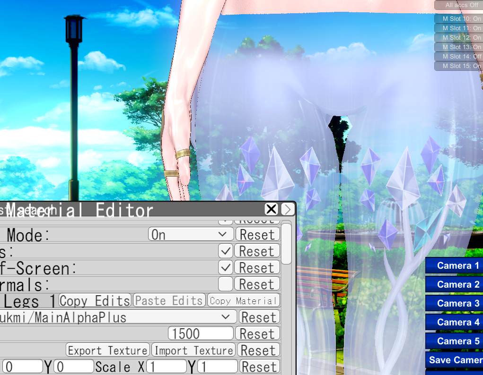Click All accs Off button
The height and width of the screenshot is (375, 483).
pos(458,5)
